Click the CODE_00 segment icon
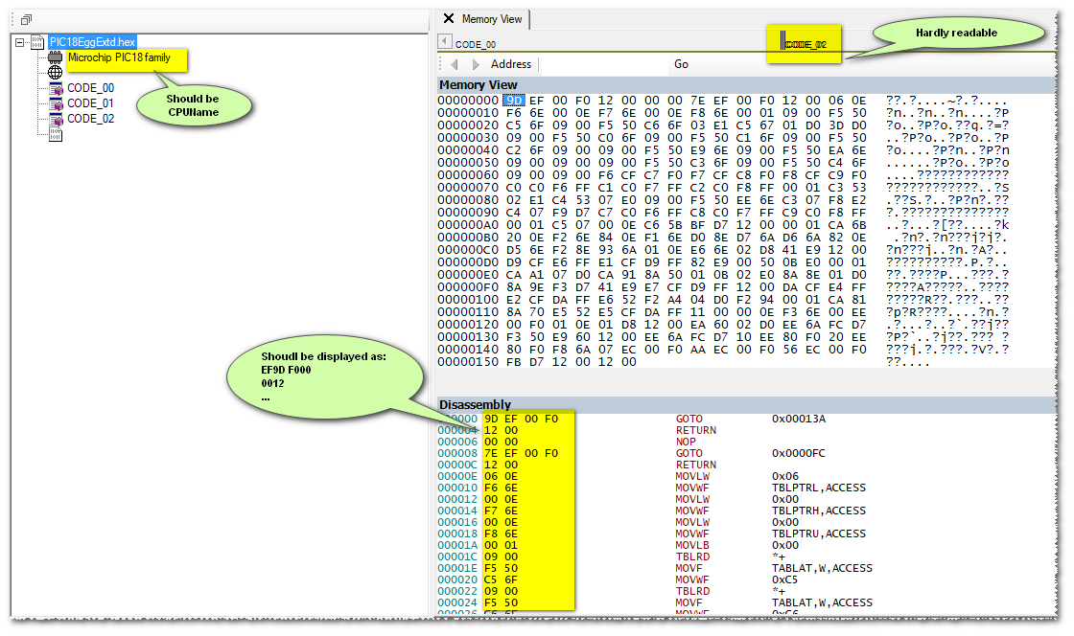Image resolution: width=1074 pixels, height=636 pixels. pos(57,88)
